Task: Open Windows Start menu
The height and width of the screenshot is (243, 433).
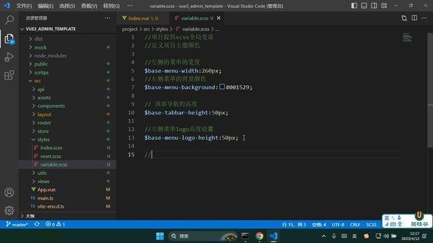Action: coord(160,236)
